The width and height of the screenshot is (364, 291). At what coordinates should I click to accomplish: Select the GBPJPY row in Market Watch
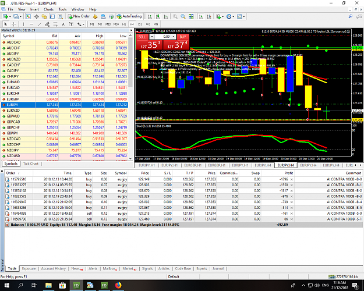click(65, 133)
